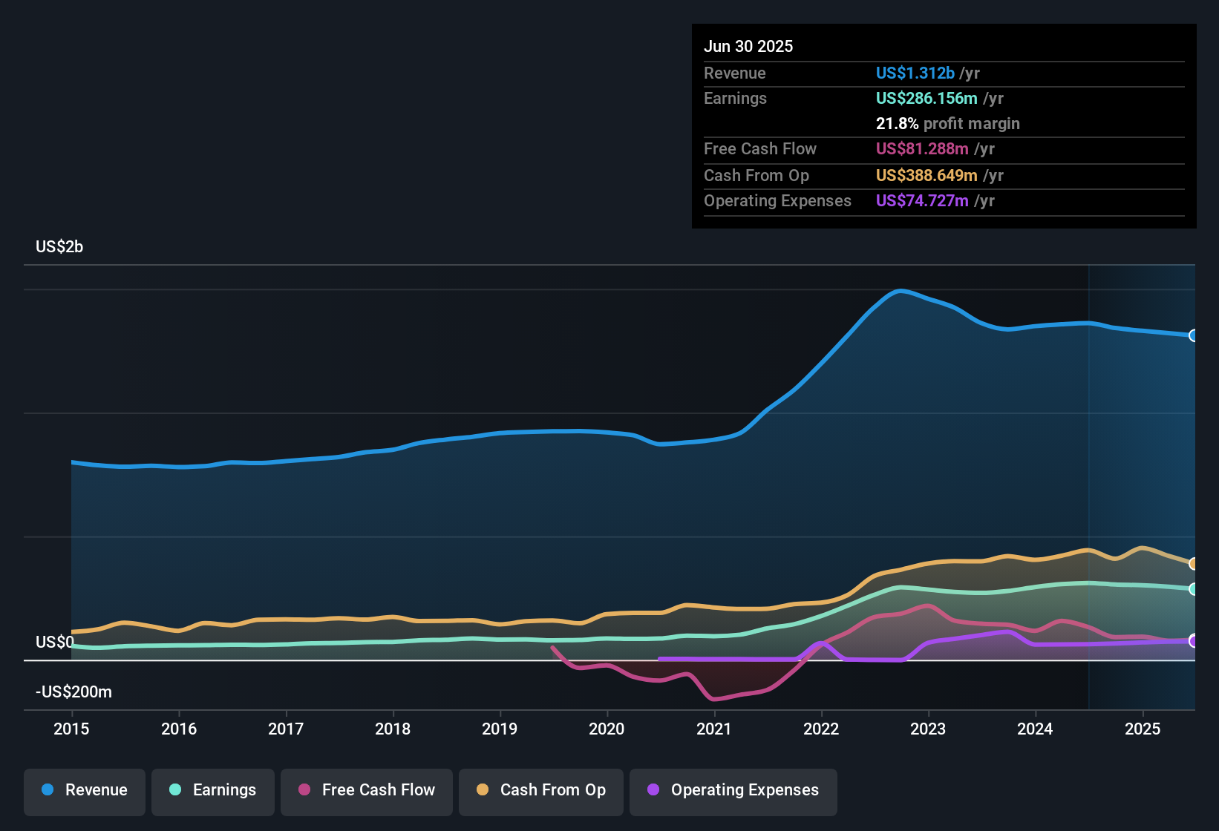Toggle the Revenue series legend button
1219x831 pixels.
pyautogui.click(x=85, y=792)
